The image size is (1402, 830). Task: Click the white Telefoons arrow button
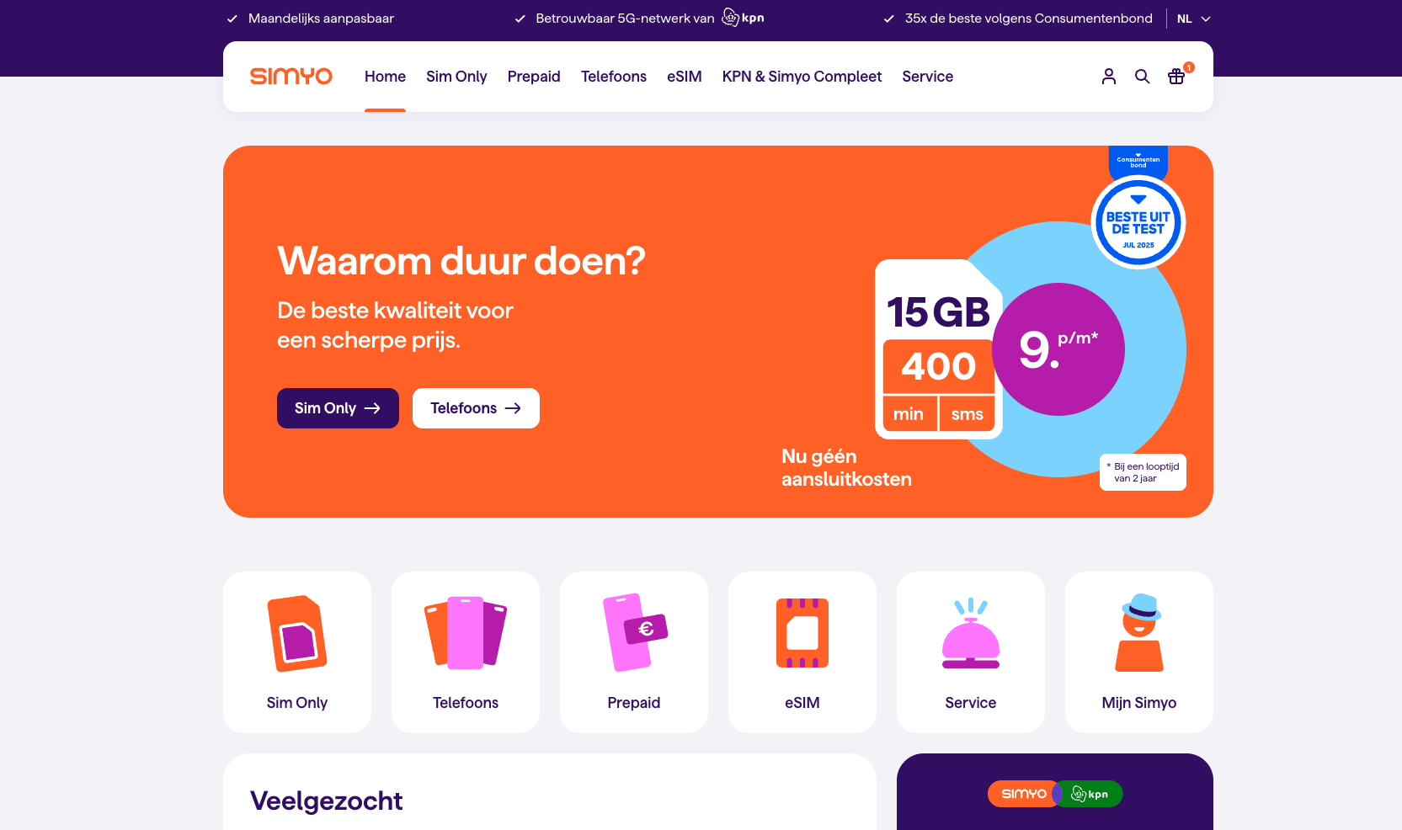476,408
